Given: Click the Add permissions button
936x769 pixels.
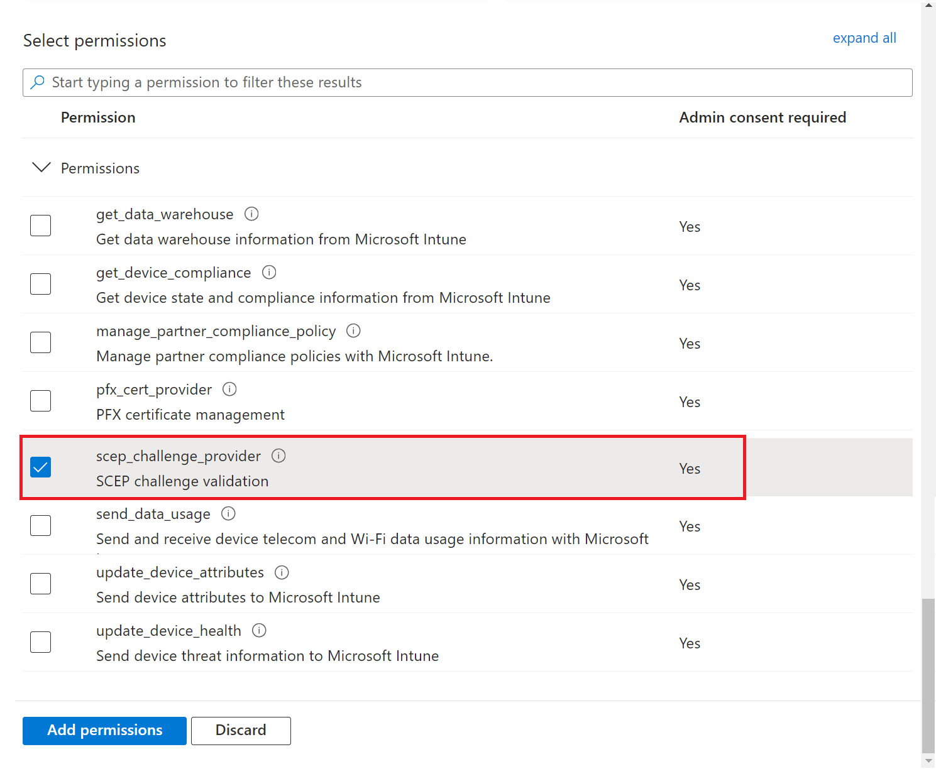Looking at the screenshot, I should 104,731.
